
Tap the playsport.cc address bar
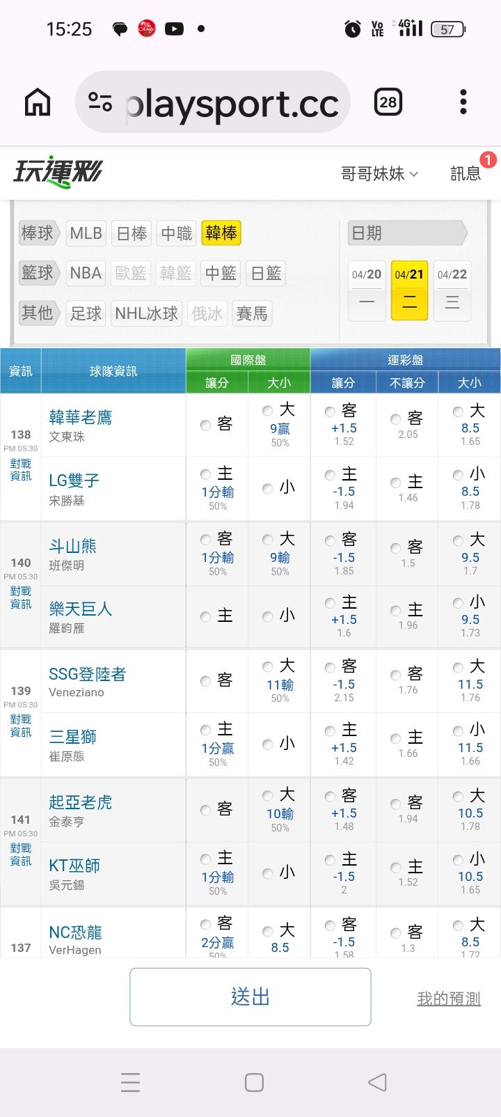tap(213, 102)
